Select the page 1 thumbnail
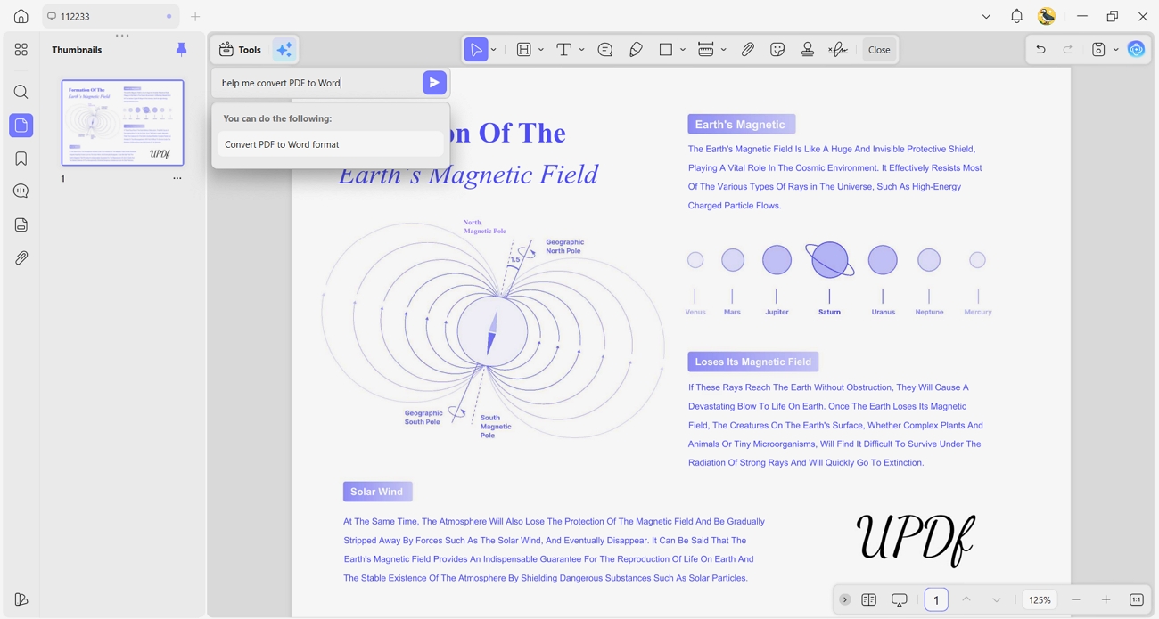Viewport: 1159px width, 619px height. coord(122,123)
